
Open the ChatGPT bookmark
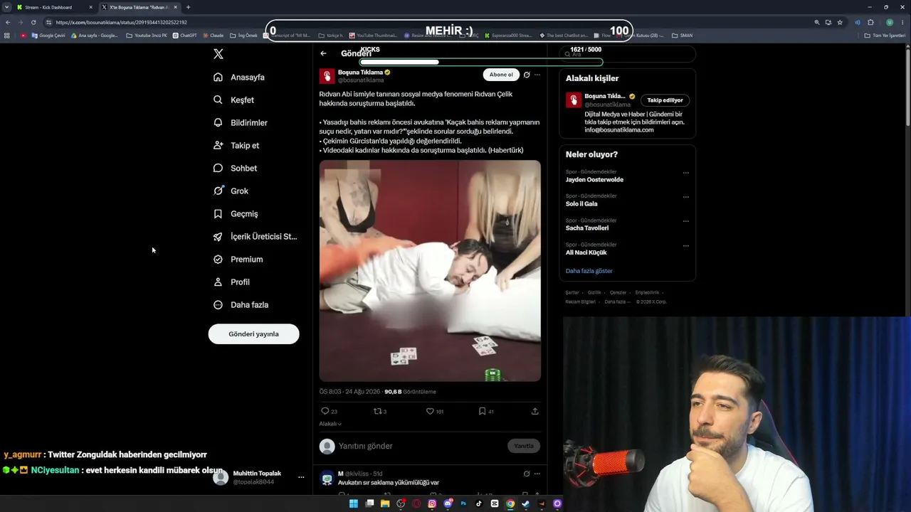184,36
